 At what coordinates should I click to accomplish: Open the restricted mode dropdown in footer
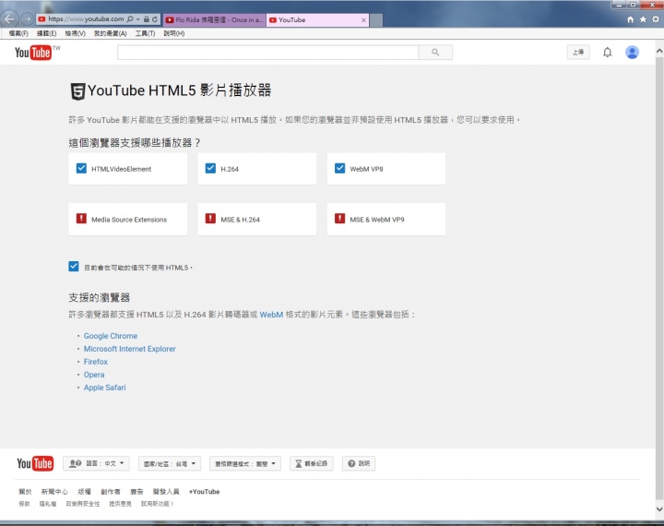click(245, 463)
